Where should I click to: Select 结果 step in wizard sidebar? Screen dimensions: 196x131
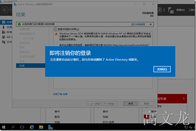(30, 66)
